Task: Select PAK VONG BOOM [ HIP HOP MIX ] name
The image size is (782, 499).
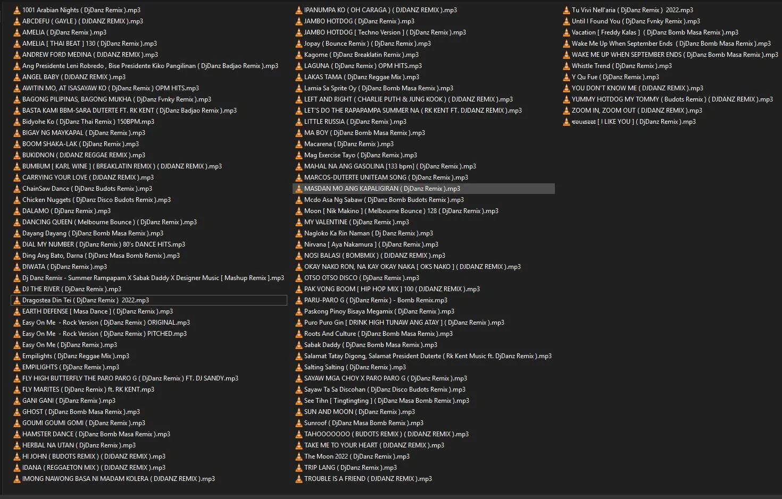Action: (392, 289)
